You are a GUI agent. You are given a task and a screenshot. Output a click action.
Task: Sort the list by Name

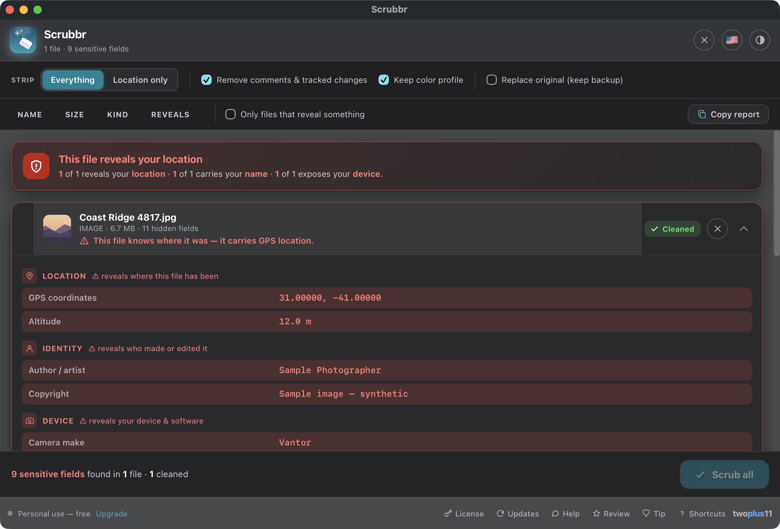30,115
